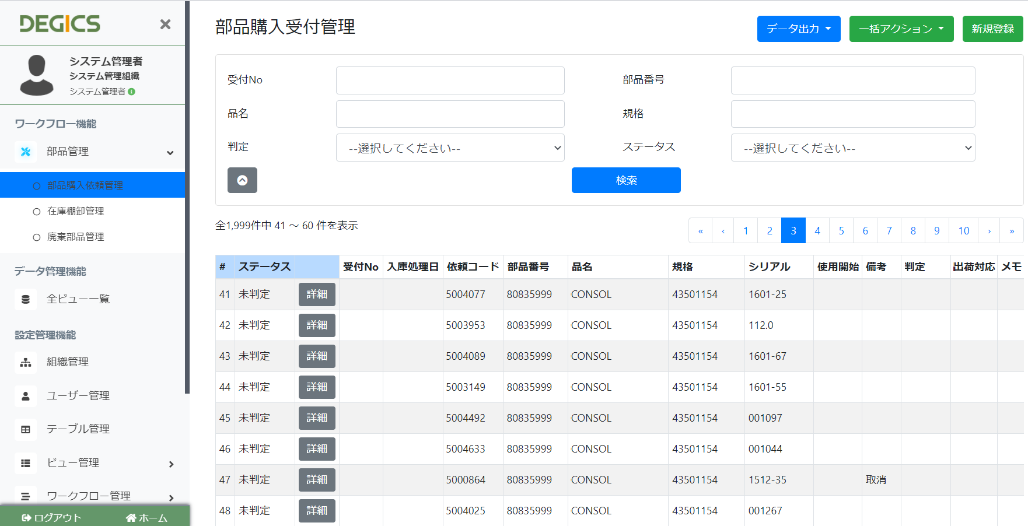Screen dimensions: 1028x526
Task: Close the sidebar with the X icon
Action: coord(165,24)
